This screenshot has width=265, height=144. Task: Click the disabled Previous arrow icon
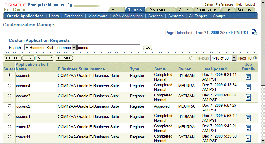coord(191,58)
